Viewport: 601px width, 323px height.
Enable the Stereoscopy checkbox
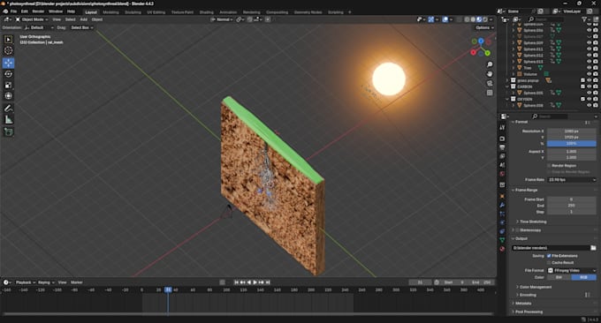(x=517, y=230)
